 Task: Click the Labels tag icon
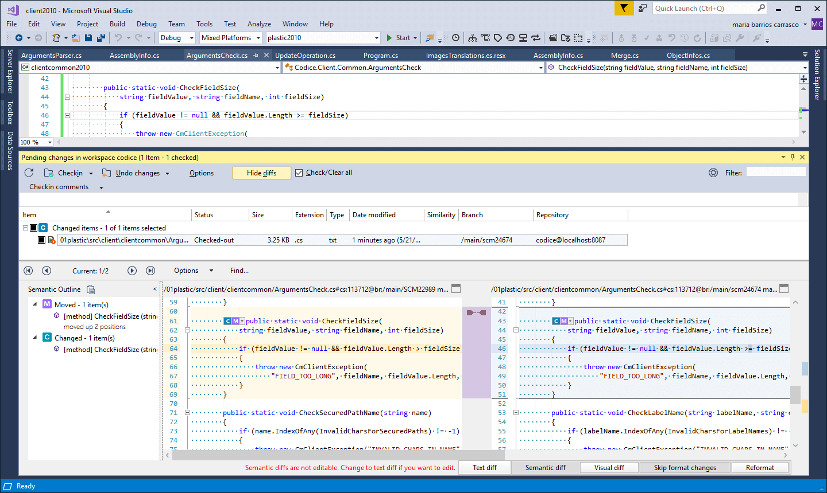pos(498,38)
